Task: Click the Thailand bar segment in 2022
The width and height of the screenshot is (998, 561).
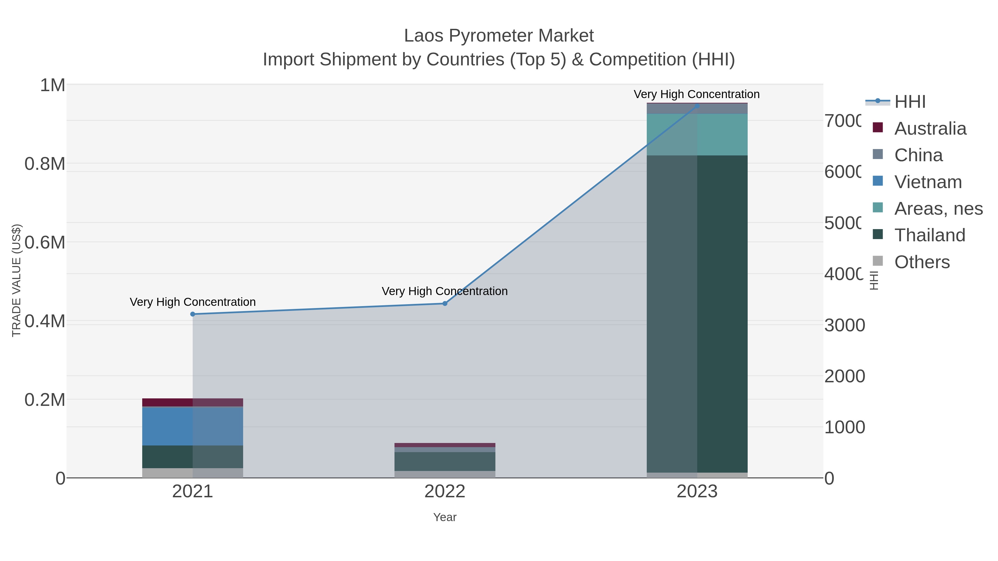Action: click(445, 462)
